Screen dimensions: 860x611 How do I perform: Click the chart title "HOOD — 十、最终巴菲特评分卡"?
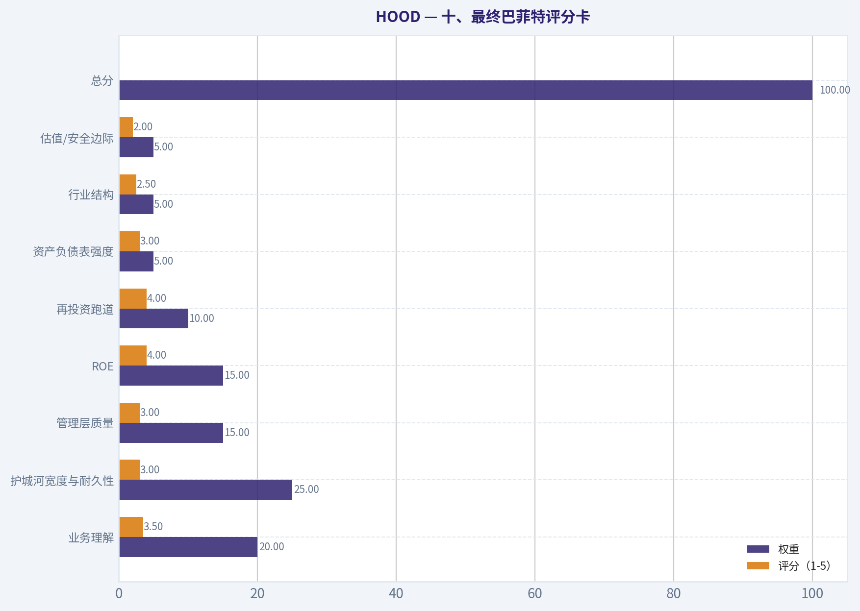coord(482,17)
